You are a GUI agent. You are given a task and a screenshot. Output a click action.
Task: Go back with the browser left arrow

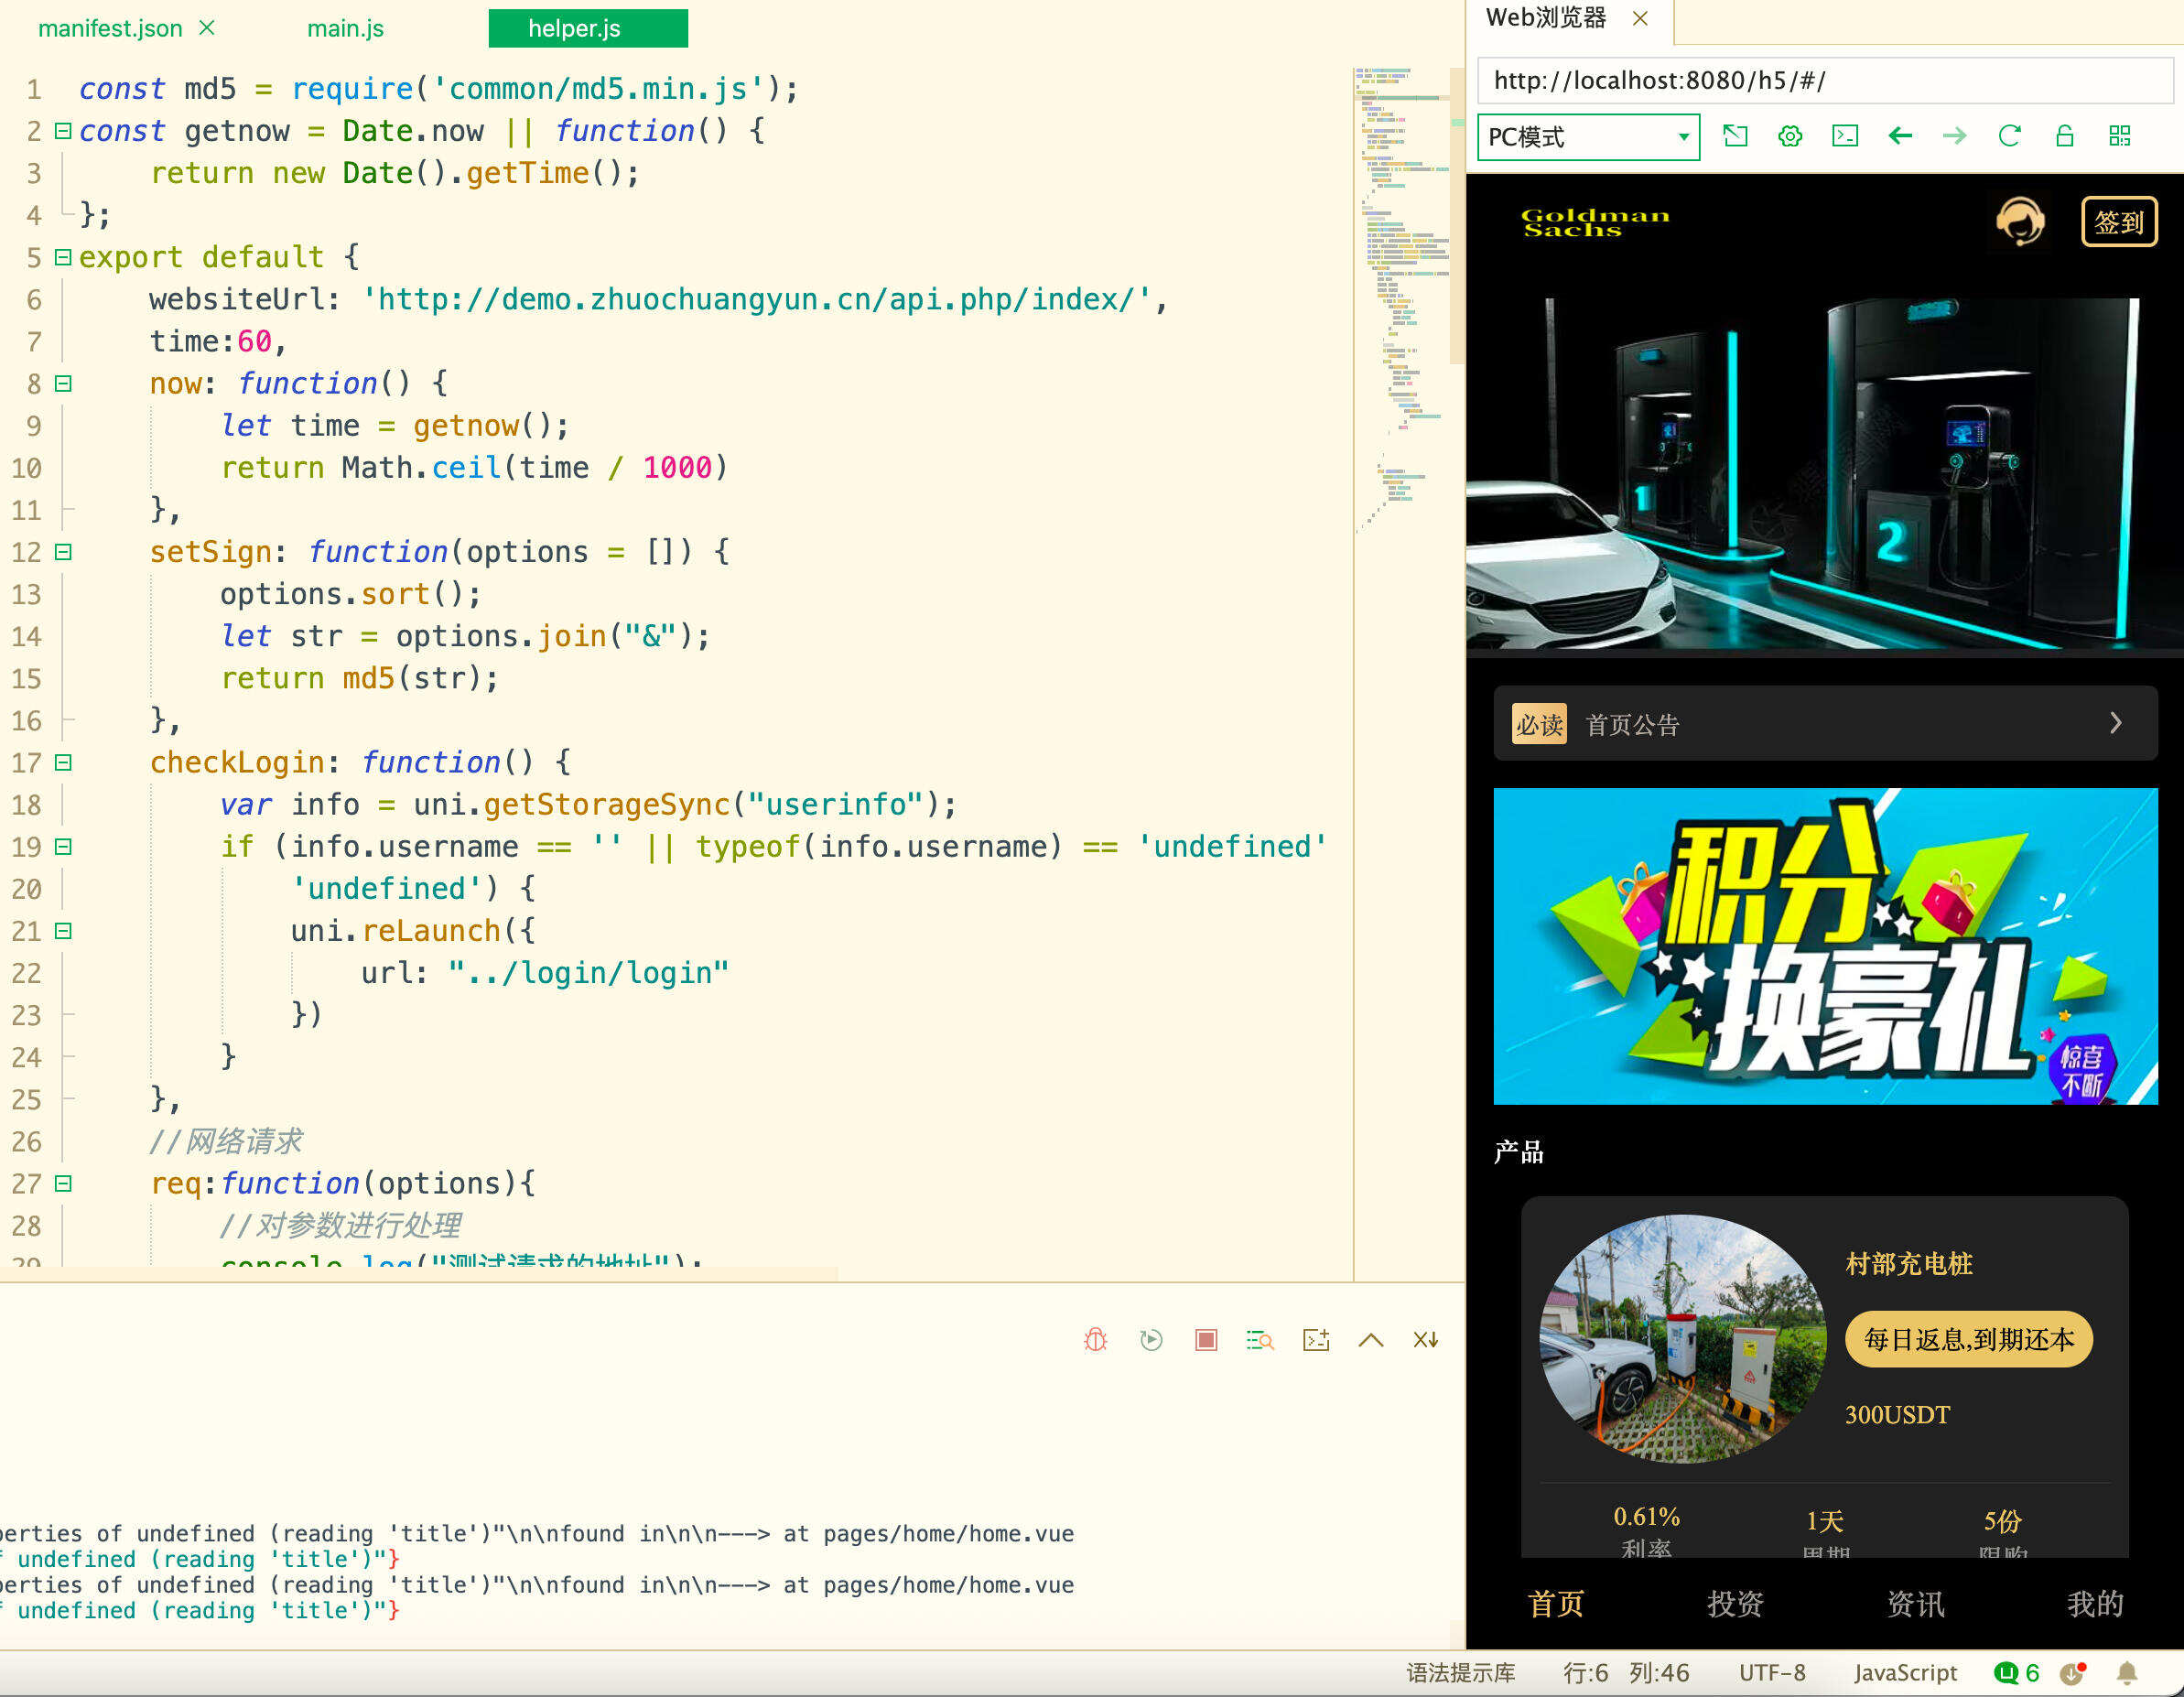tap(1900, 136)
